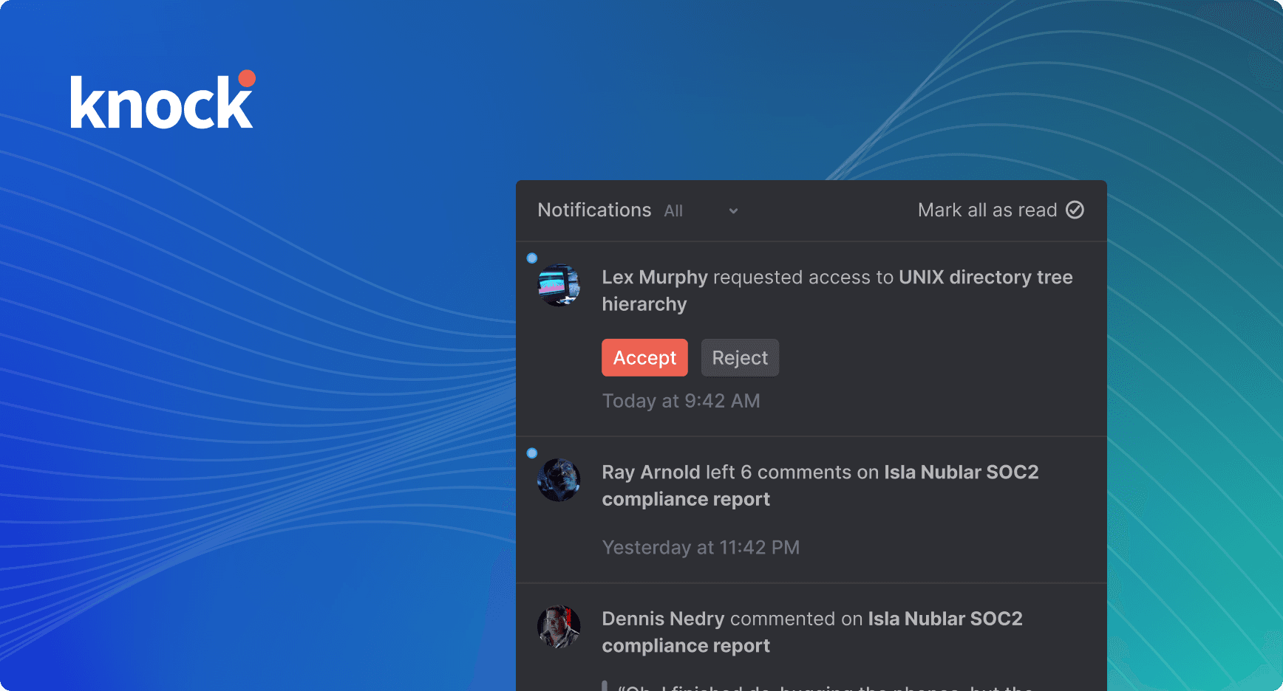
Task: Click the Today at 9:42 AM timestamp
Action: pyautogui.click(x=681, y=401)
